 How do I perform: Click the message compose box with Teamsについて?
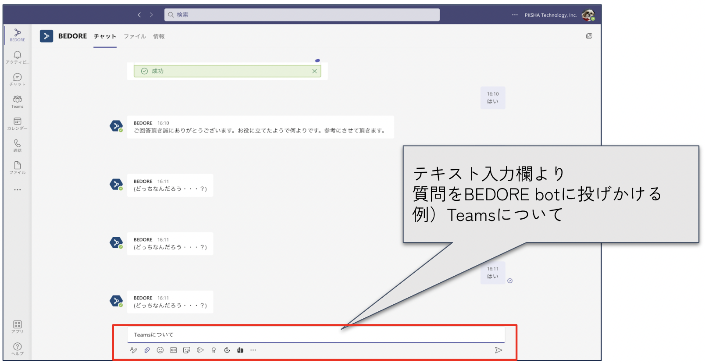pyautogui.click(x=316, y=335)
